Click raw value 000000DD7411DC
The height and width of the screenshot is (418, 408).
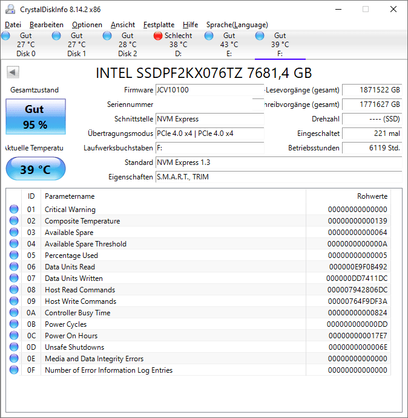(357, 278)
